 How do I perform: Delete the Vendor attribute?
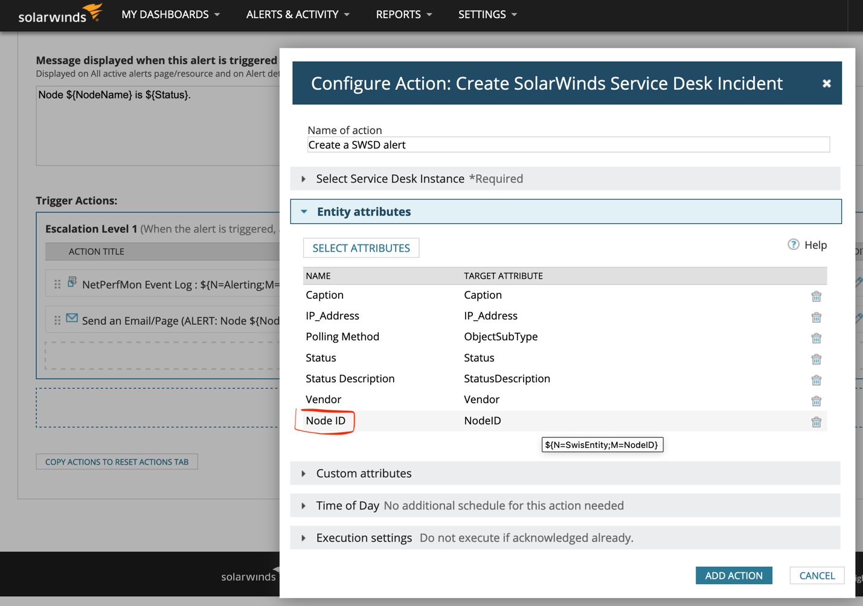pos(816,401)
